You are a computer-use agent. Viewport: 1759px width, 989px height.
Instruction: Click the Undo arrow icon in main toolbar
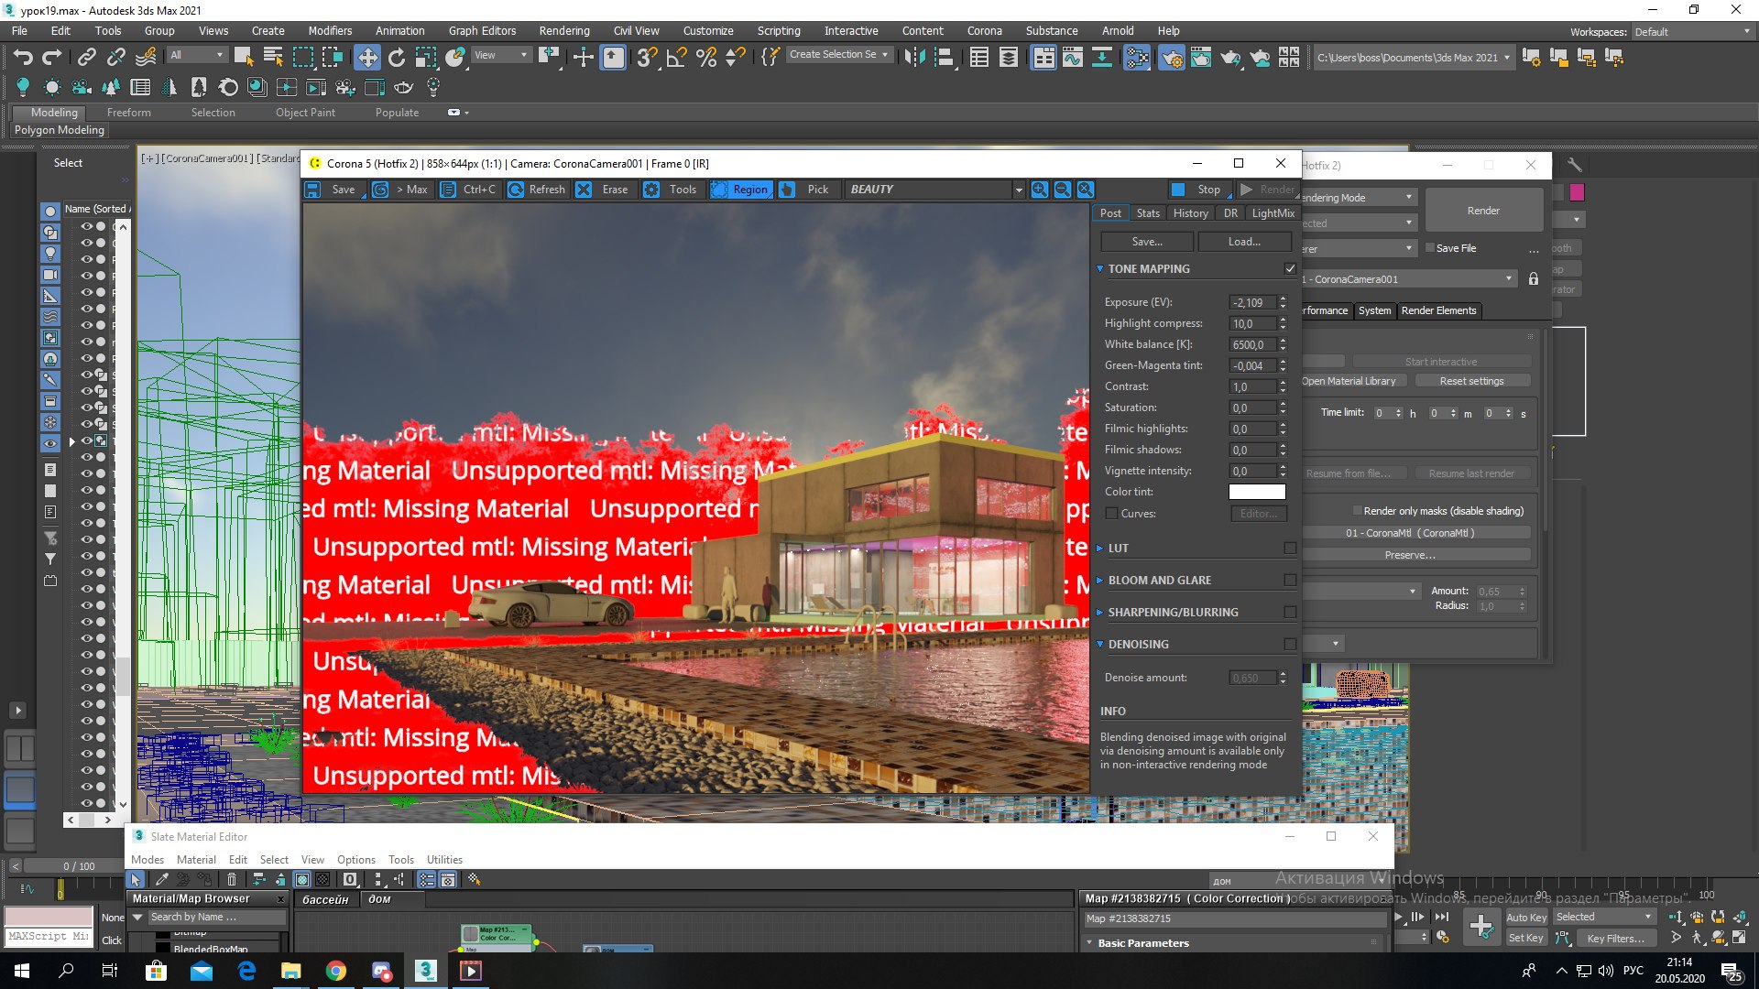click(23, 58)
